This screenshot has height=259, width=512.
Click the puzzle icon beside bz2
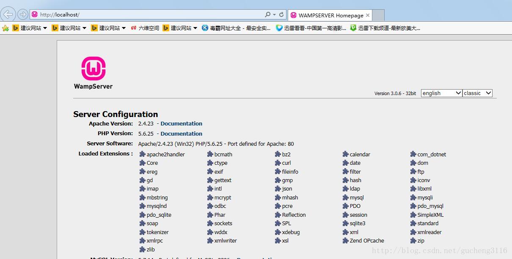coord(278,154)
